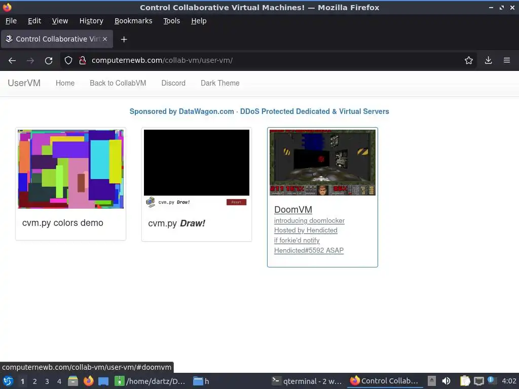Screen dimensions: 519x389
Task: Reload the current page
Action: point(49,61)
